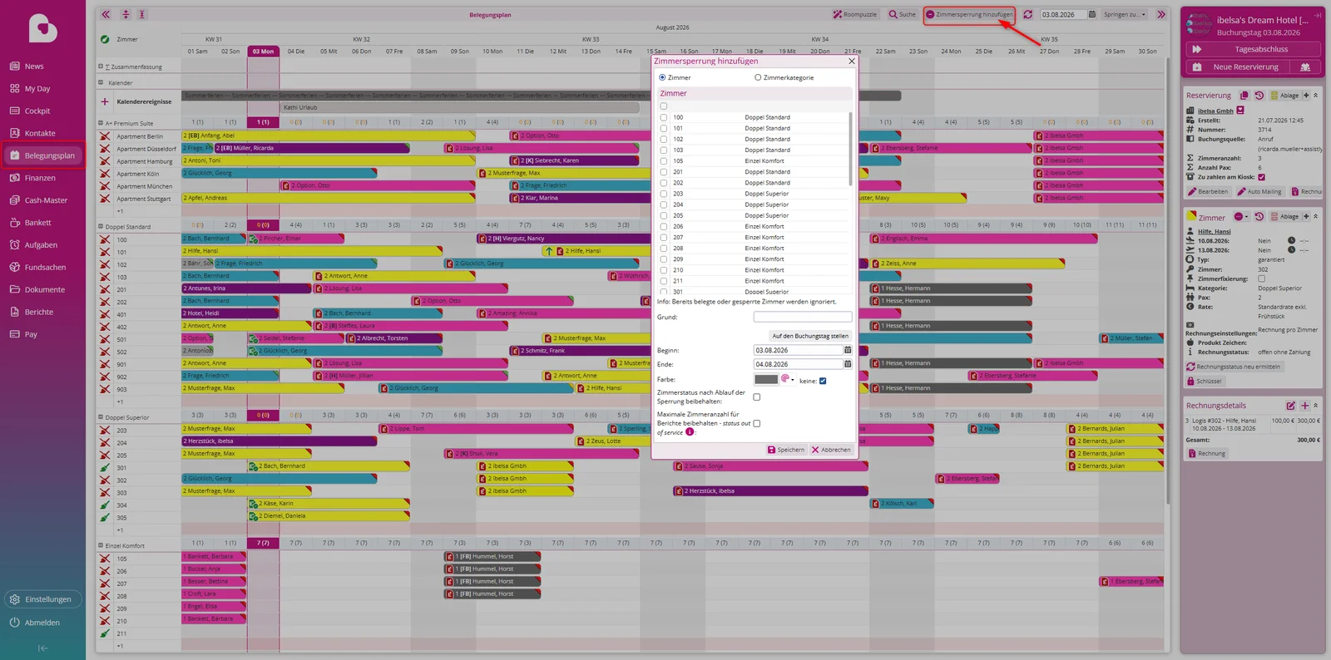Collapse the Doppel Standard room group
Image resolution: width=1331 pixels, height=660 pixels.
101,226
